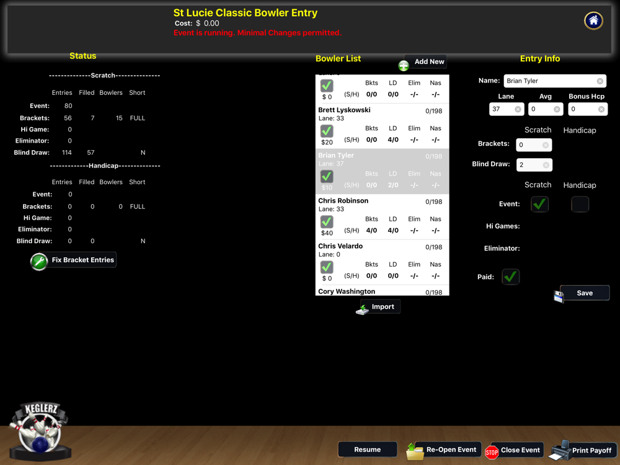Image resolution: width=620 pixels, height=465 pixels.
Task: Toggle paid checkbox for Chris Velardo
Action: coord(327,267)
